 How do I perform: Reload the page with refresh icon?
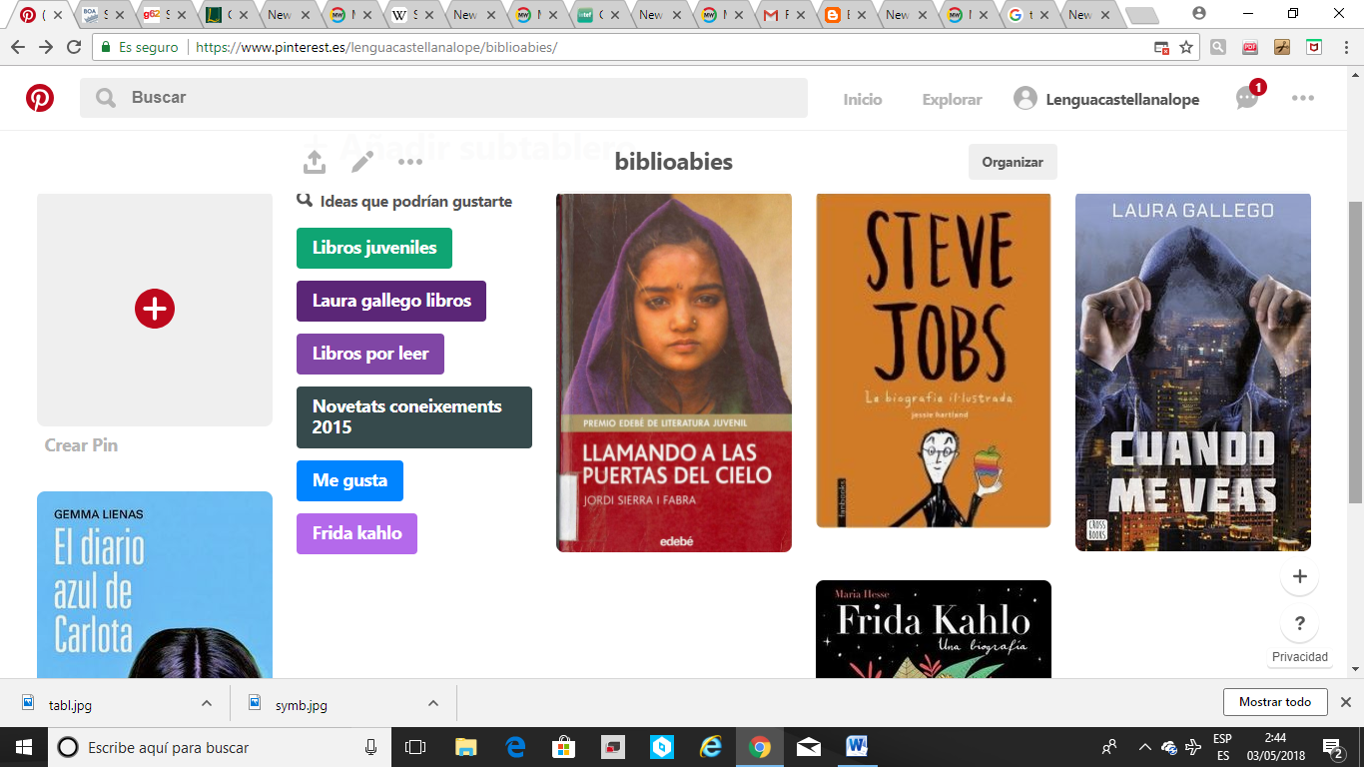[x=74, y=47]
